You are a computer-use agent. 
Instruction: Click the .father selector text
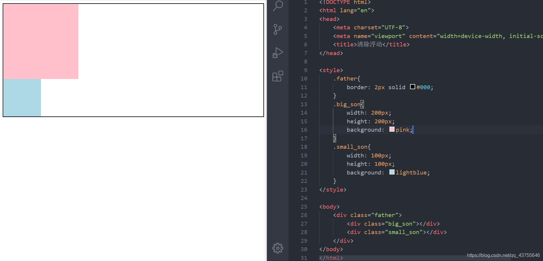click(x=345, y=78)
